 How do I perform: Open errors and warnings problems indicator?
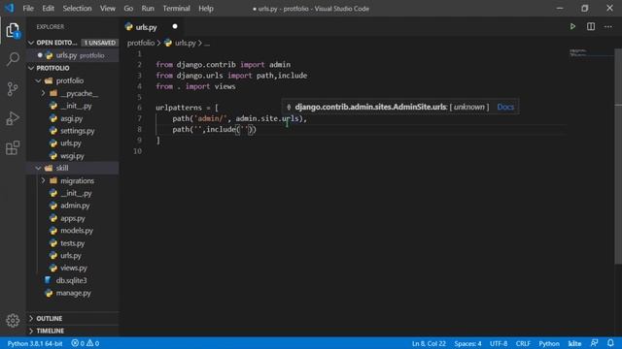[86, 343]
